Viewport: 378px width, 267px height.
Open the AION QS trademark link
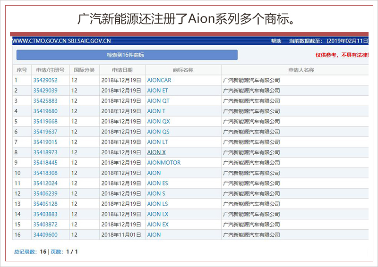[158, 132]
